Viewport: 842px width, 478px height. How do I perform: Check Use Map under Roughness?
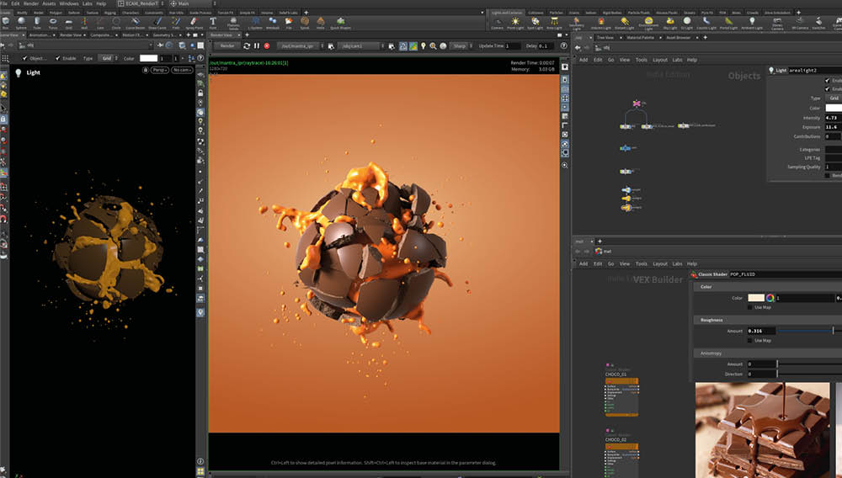[x=750, y=340]
